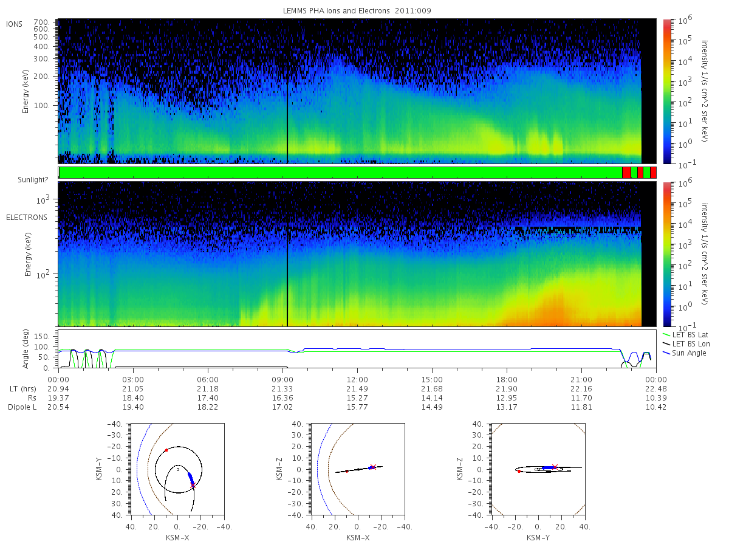Click the LT value 21.33
Screen dimensions: 729x547
point(282,388)
